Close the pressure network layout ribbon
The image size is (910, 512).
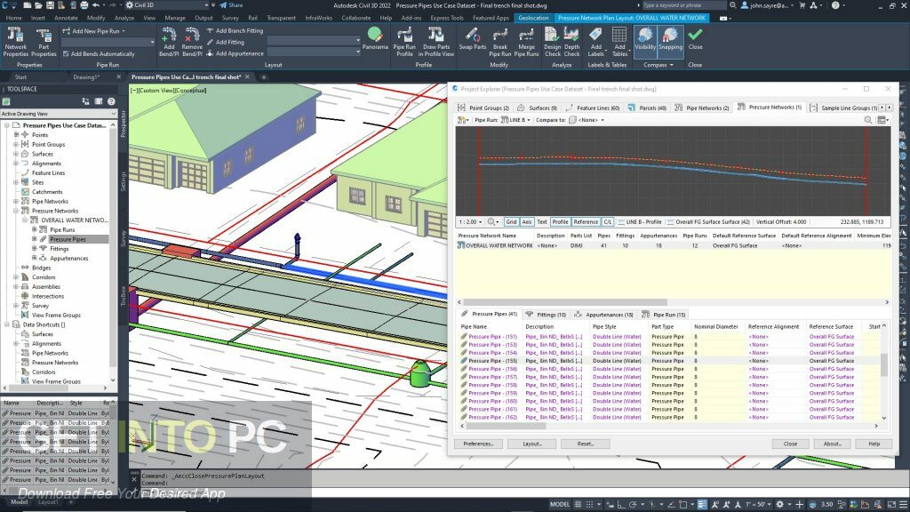pos(695,38)
